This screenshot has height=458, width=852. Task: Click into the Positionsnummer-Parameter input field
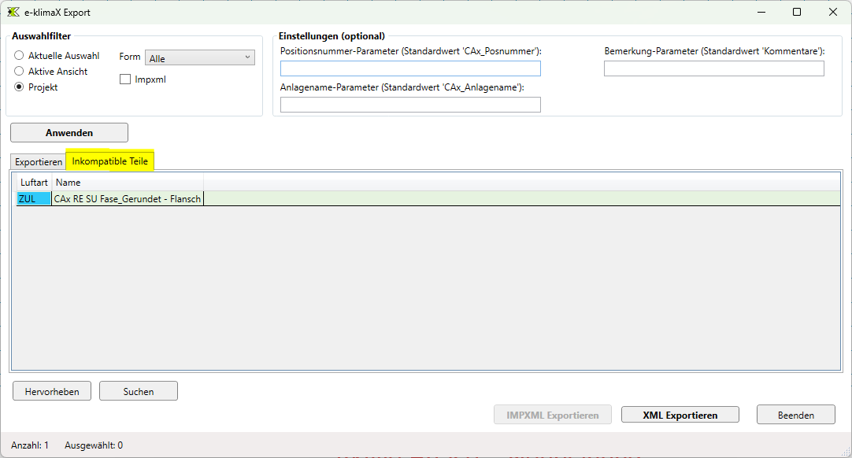pos(410,69)
